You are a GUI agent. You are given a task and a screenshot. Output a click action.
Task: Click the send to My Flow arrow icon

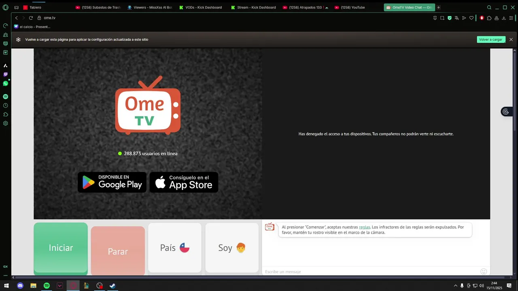[464, 18]
